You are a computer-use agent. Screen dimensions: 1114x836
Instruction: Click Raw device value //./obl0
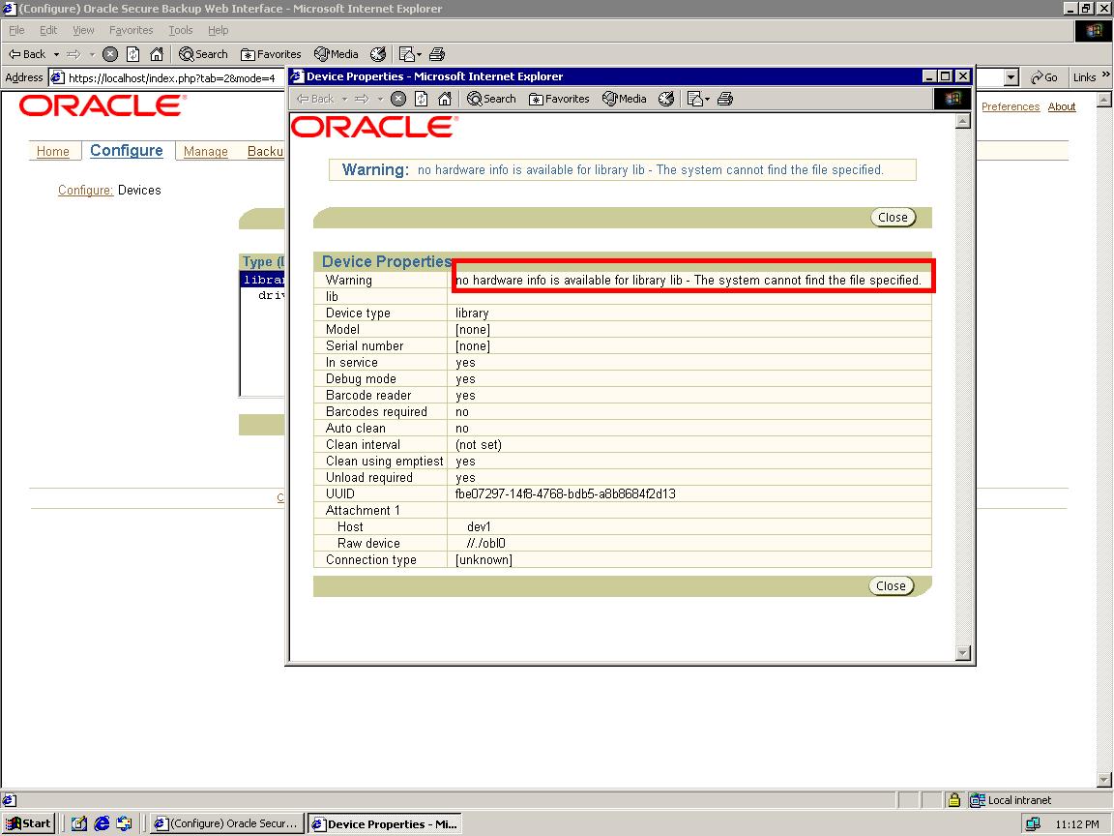tap(486, 543)
